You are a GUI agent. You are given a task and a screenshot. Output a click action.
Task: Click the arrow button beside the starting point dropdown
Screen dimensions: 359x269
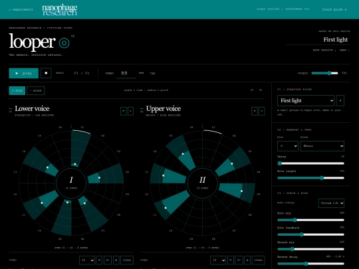(340, 101)
